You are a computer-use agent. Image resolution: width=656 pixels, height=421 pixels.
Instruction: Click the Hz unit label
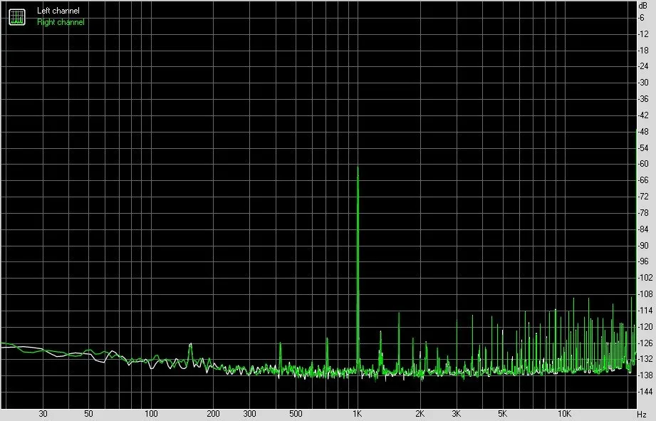coord(642,415)
